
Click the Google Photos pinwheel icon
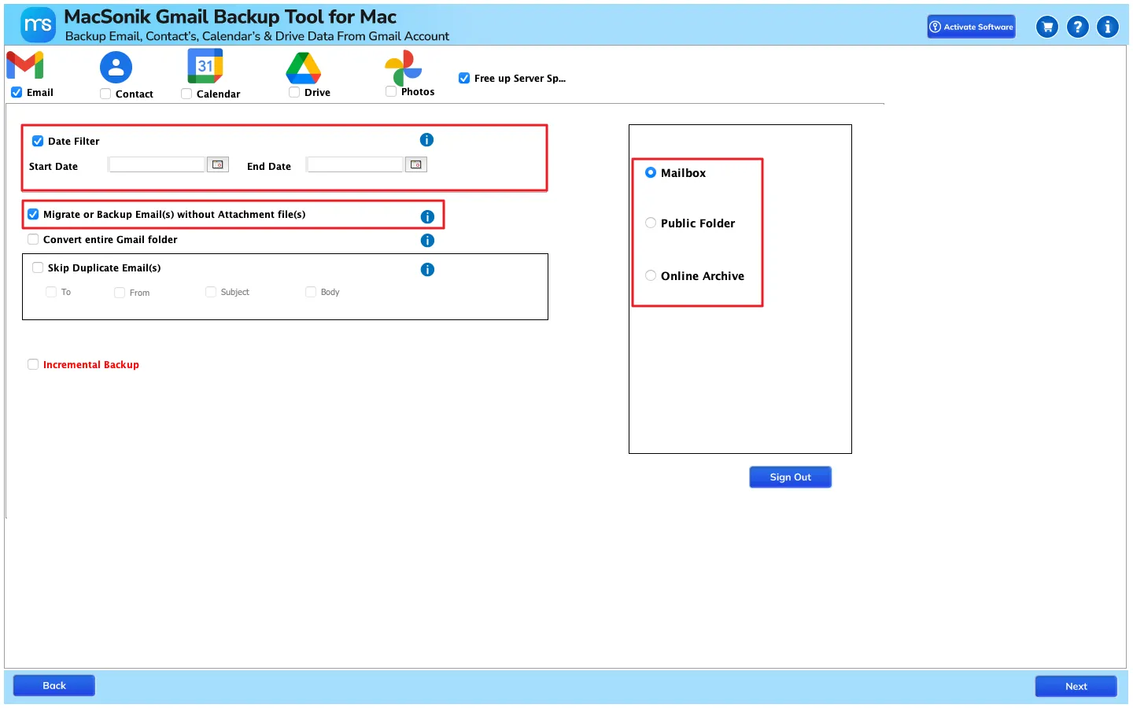click(x=404, y=68)
